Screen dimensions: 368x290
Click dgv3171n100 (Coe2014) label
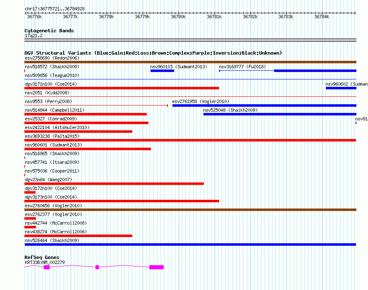[x=51, y=84]
